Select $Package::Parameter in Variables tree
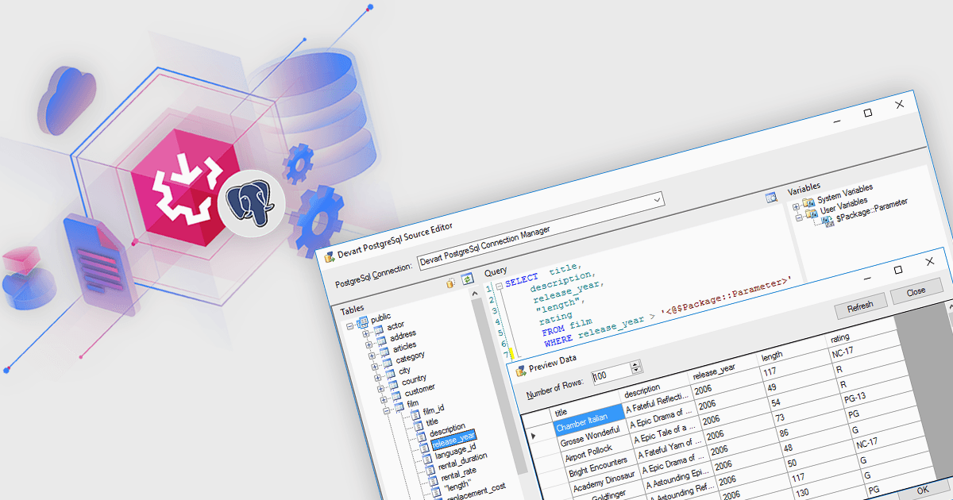The width and height of the screenshot is (953, 500). click(872, 210)
